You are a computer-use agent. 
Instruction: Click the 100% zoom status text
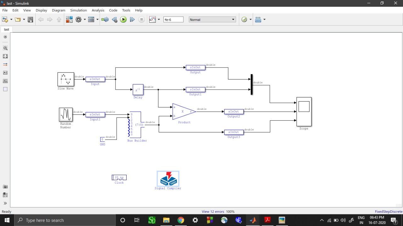point(230,212)
